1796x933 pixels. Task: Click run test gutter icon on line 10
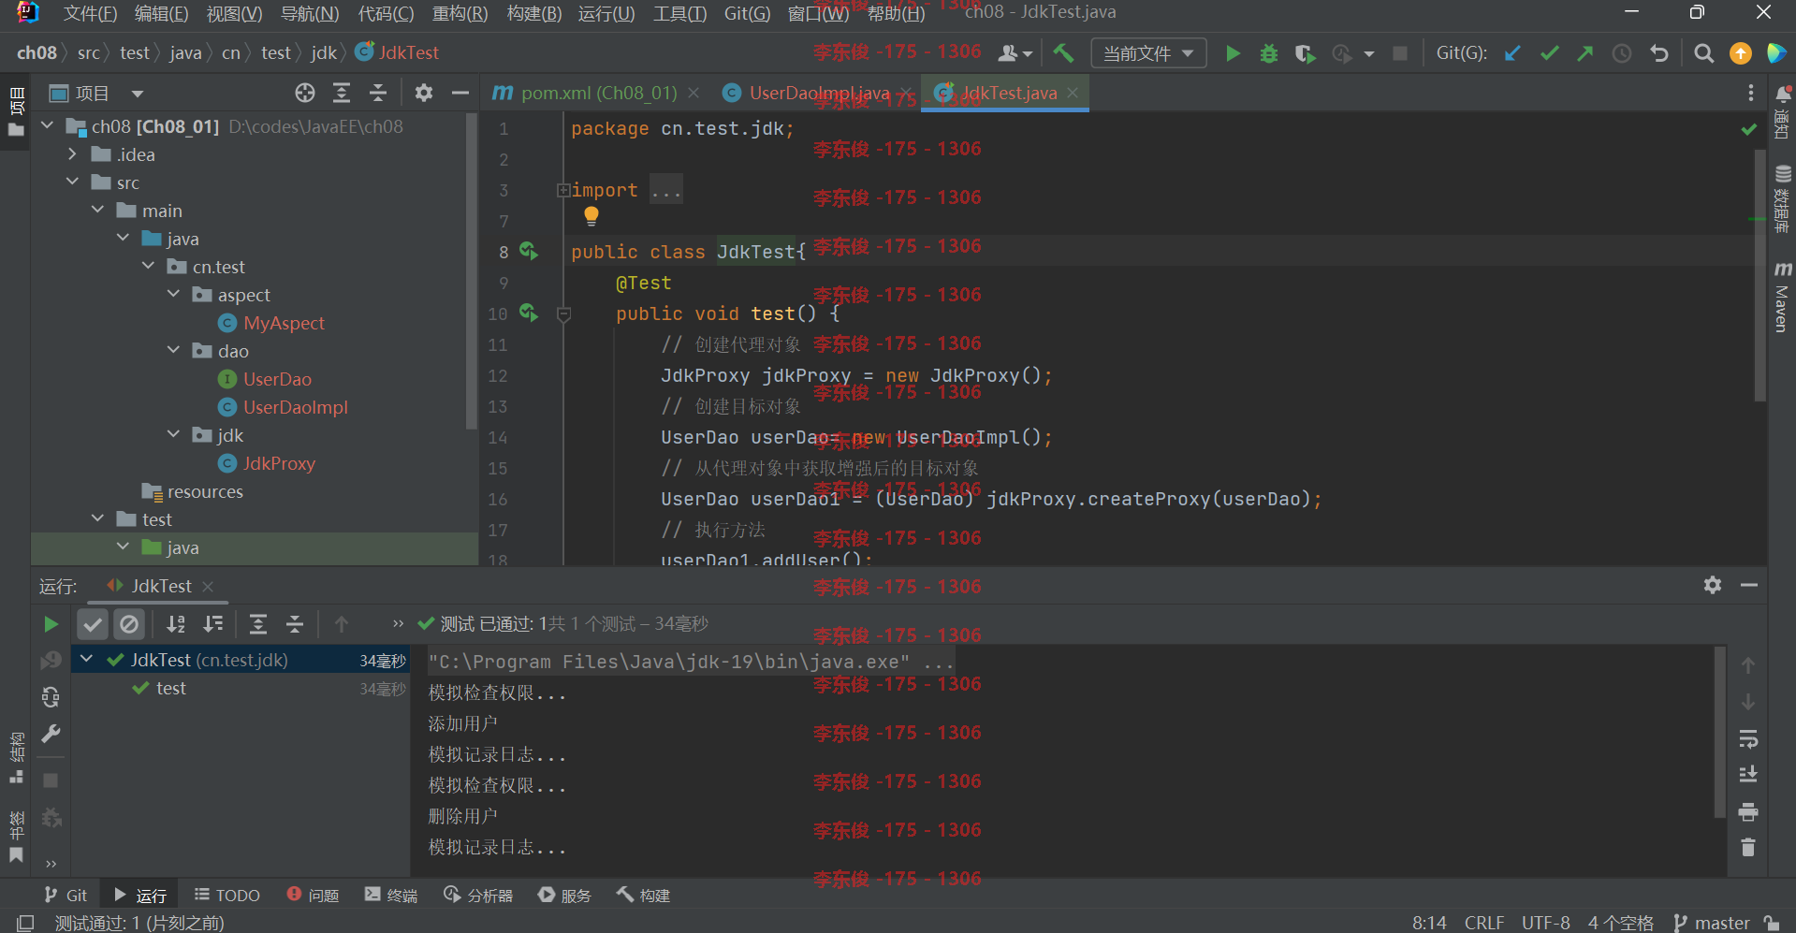pos(529,313)
